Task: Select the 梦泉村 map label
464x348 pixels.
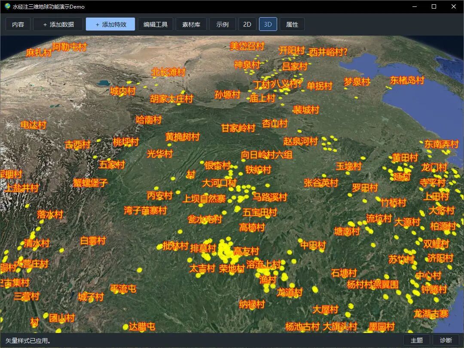Action: coord(357,81)
